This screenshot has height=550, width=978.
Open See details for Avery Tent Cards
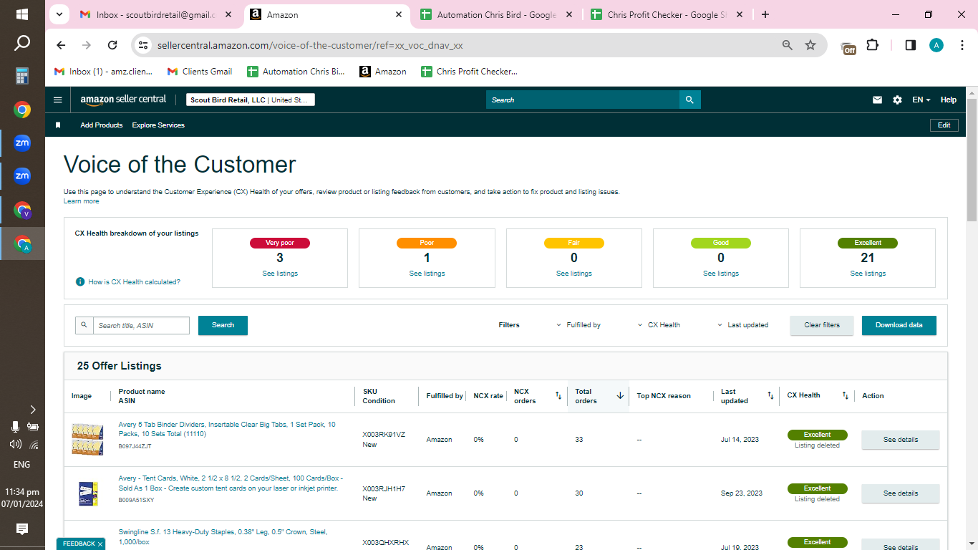coord(900,493)
